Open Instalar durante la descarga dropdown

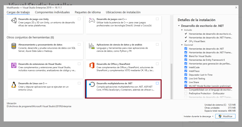pyautogui.click(x=199, y=116)
